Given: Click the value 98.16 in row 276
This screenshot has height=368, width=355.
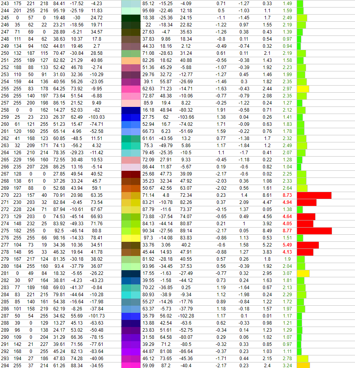Looking at the screenshot, I should 59,238.
